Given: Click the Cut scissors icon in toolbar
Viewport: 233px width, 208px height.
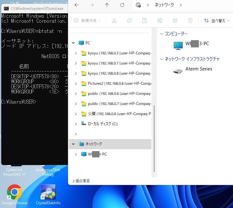Looking at the screenshot, I should (114, 21).
